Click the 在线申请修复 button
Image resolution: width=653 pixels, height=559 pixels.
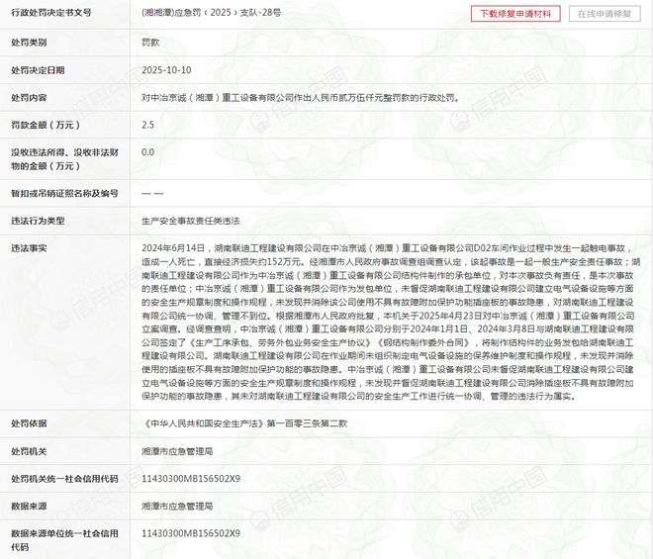click(x=605, y=14)
